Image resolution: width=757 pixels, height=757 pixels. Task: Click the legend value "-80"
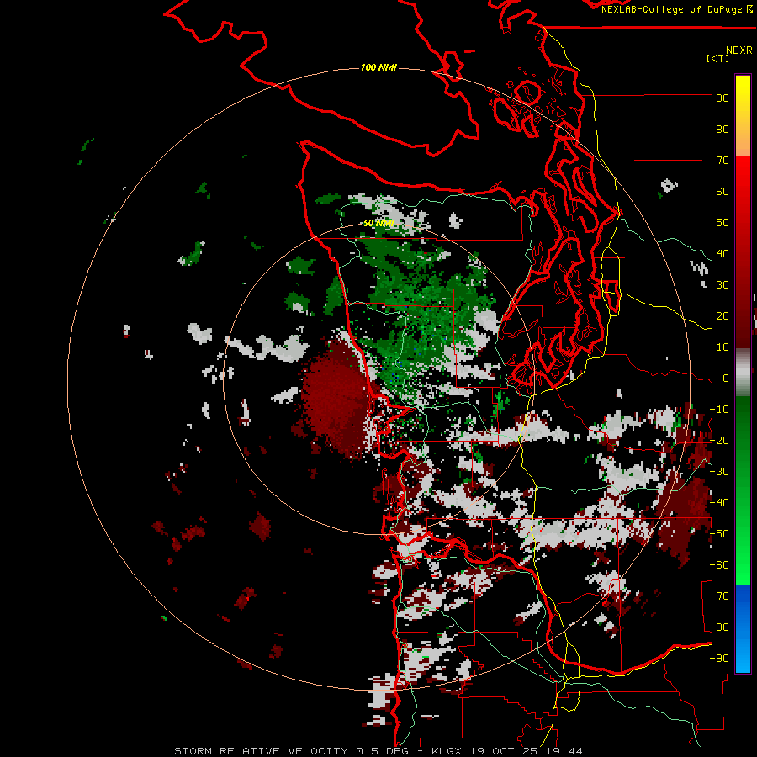point(719,627)
